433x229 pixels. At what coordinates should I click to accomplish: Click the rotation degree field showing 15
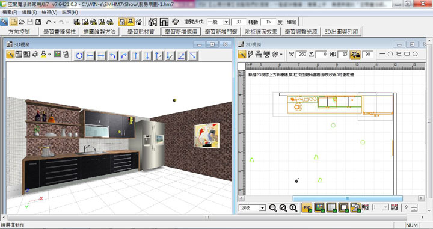268,22
